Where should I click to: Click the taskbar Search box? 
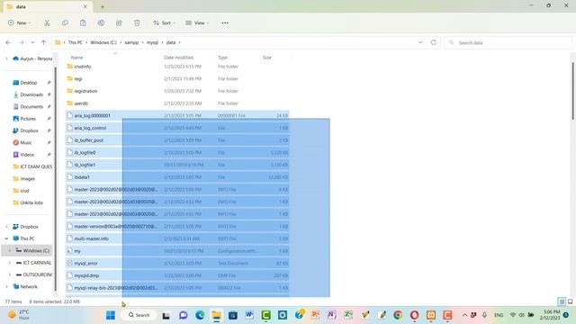click(x=139, y=315)
